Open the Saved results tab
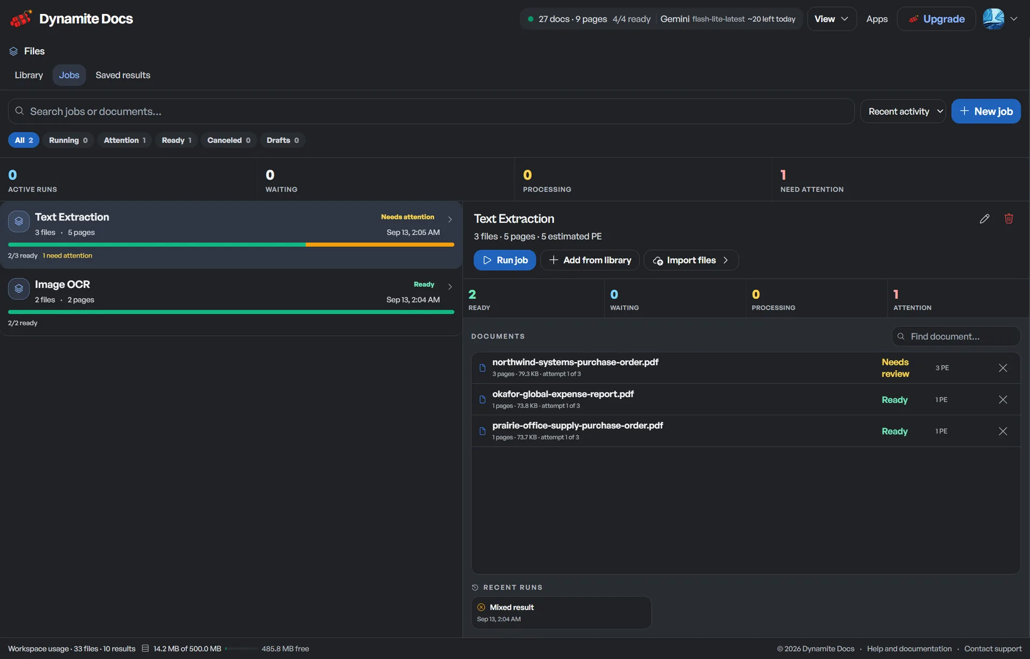This screenshot has height=659, width=1030. 123,76
